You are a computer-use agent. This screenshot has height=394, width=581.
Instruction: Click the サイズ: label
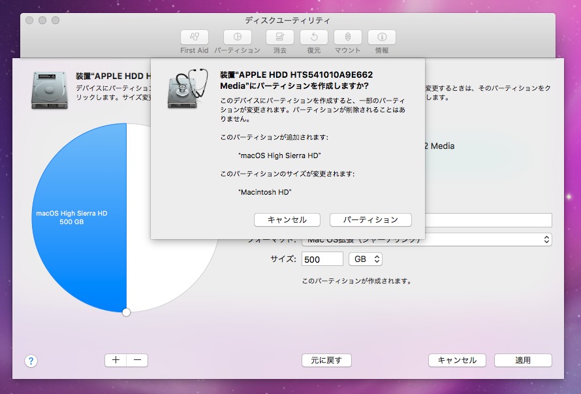pos(283,259)
